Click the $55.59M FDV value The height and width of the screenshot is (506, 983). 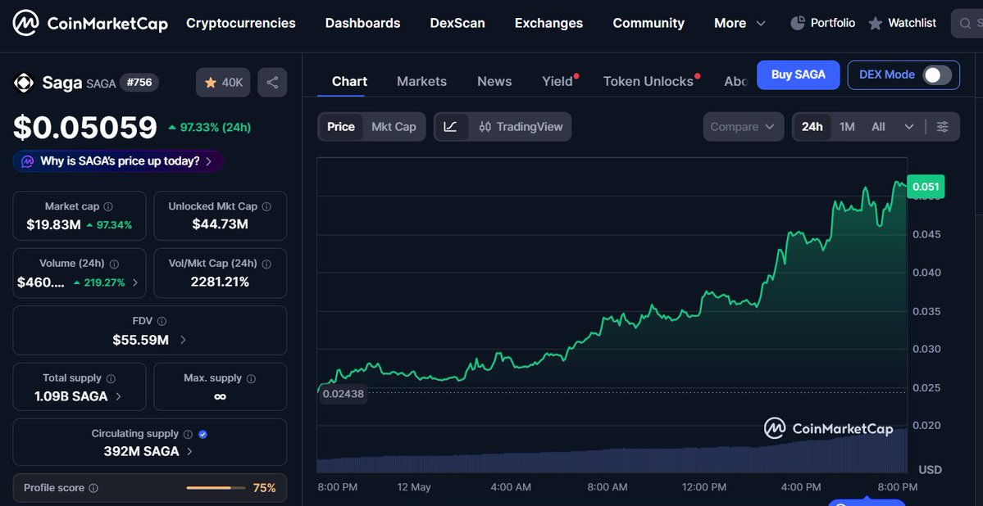click(140, 340)
